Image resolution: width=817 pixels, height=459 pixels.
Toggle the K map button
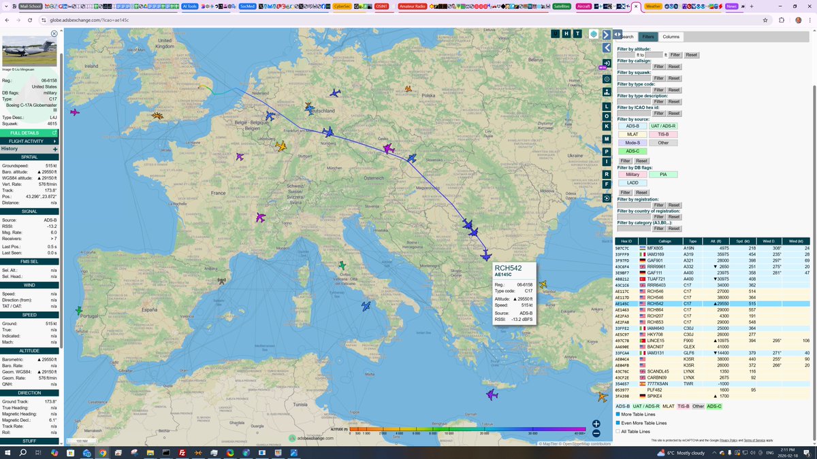606,126
